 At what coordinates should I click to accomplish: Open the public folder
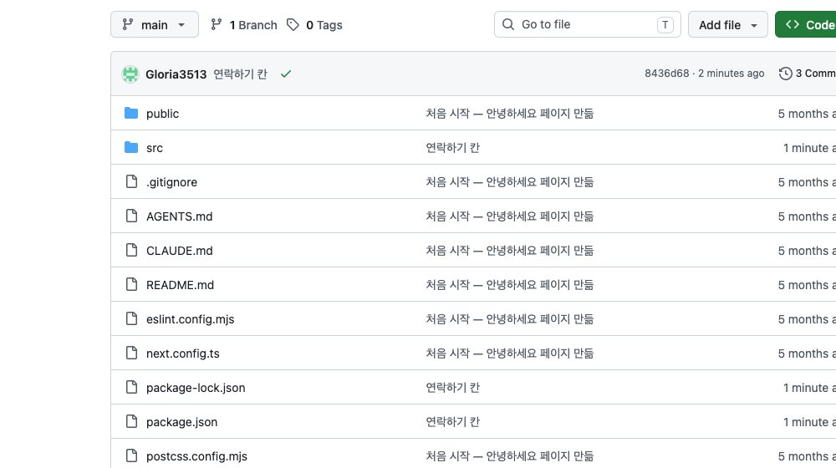tap(163, 114)
